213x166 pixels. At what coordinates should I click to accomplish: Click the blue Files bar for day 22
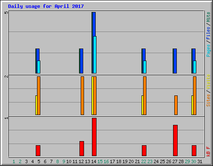(144, 55)
